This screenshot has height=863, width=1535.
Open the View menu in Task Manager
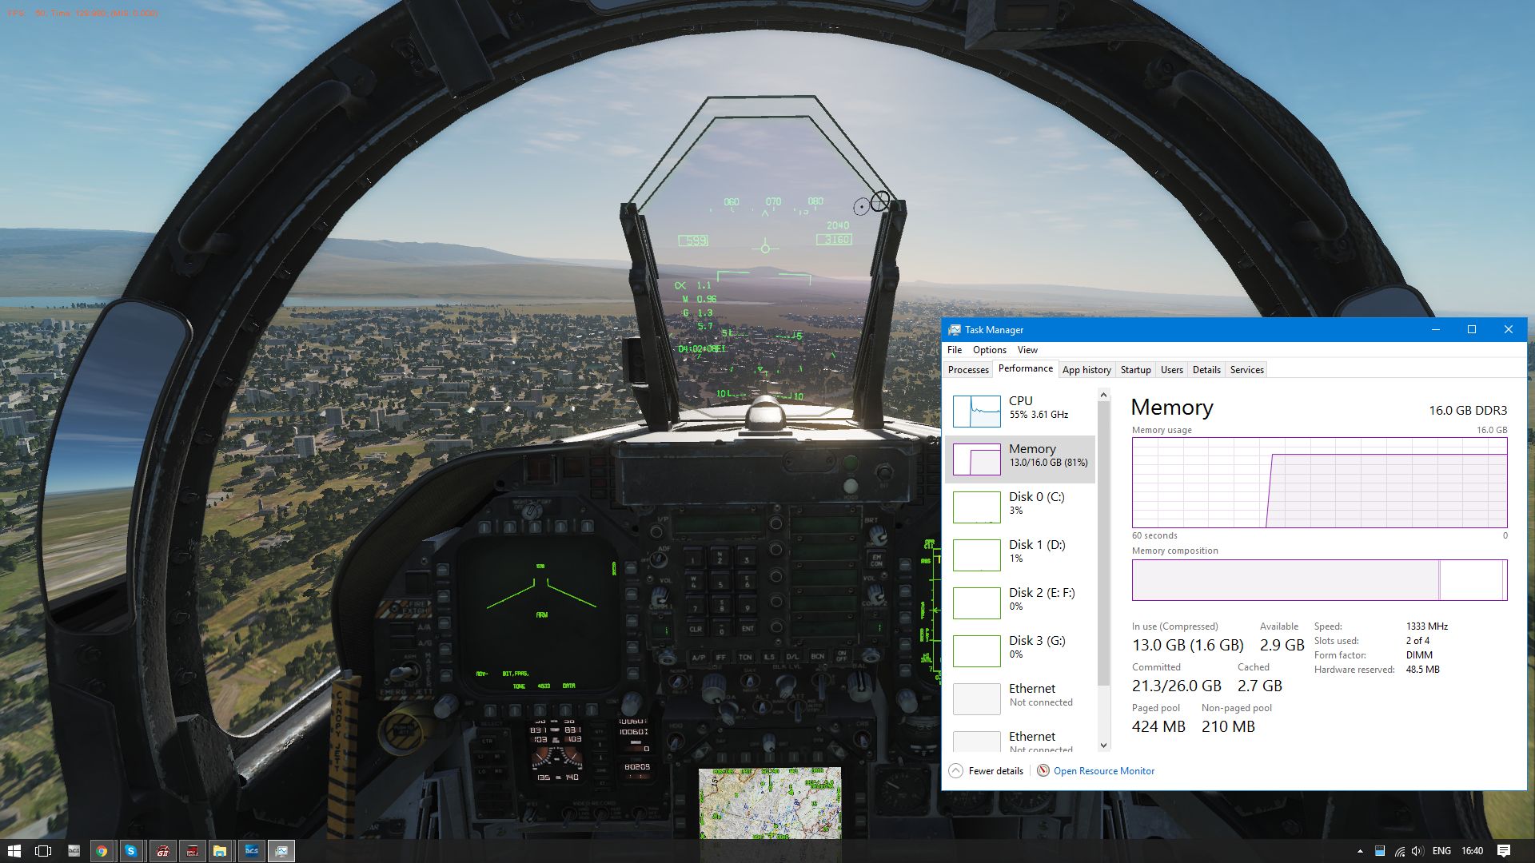pyautogui.click(x=1027, y=350)
